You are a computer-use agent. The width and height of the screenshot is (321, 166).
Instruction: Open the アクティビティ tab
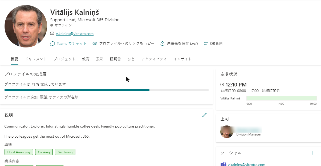(x=154, y=59)
